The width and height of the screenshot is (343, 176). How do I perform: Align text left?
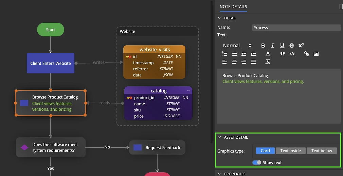[x=225, y=62]
